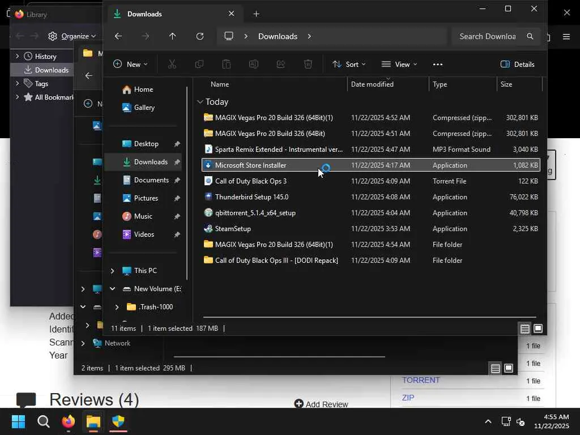Select qbittorrent_5.1.4_x64_setup file
The height and width of the screenshot is (435, 580).
coord(370,213)
